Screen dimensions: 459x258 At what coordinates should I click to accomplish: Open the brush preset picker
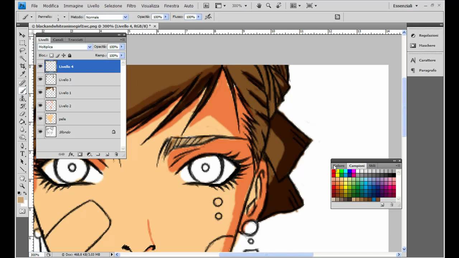(64, 17)
